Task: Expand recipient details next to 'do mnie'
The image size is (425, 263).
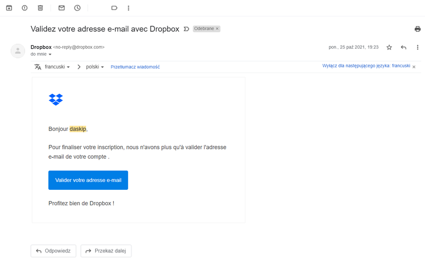Action: pos(50,54)
